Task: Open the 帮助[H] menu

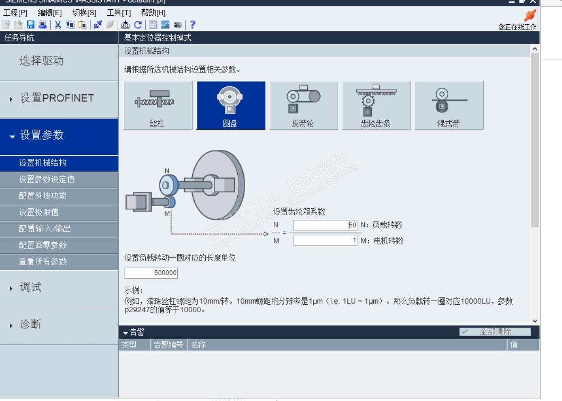Action: [x=153, y=13]
